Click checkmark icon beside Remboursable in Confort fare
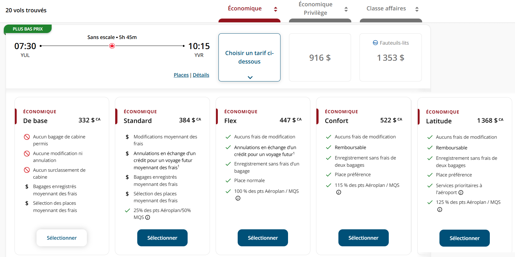 tap(328, 147)
